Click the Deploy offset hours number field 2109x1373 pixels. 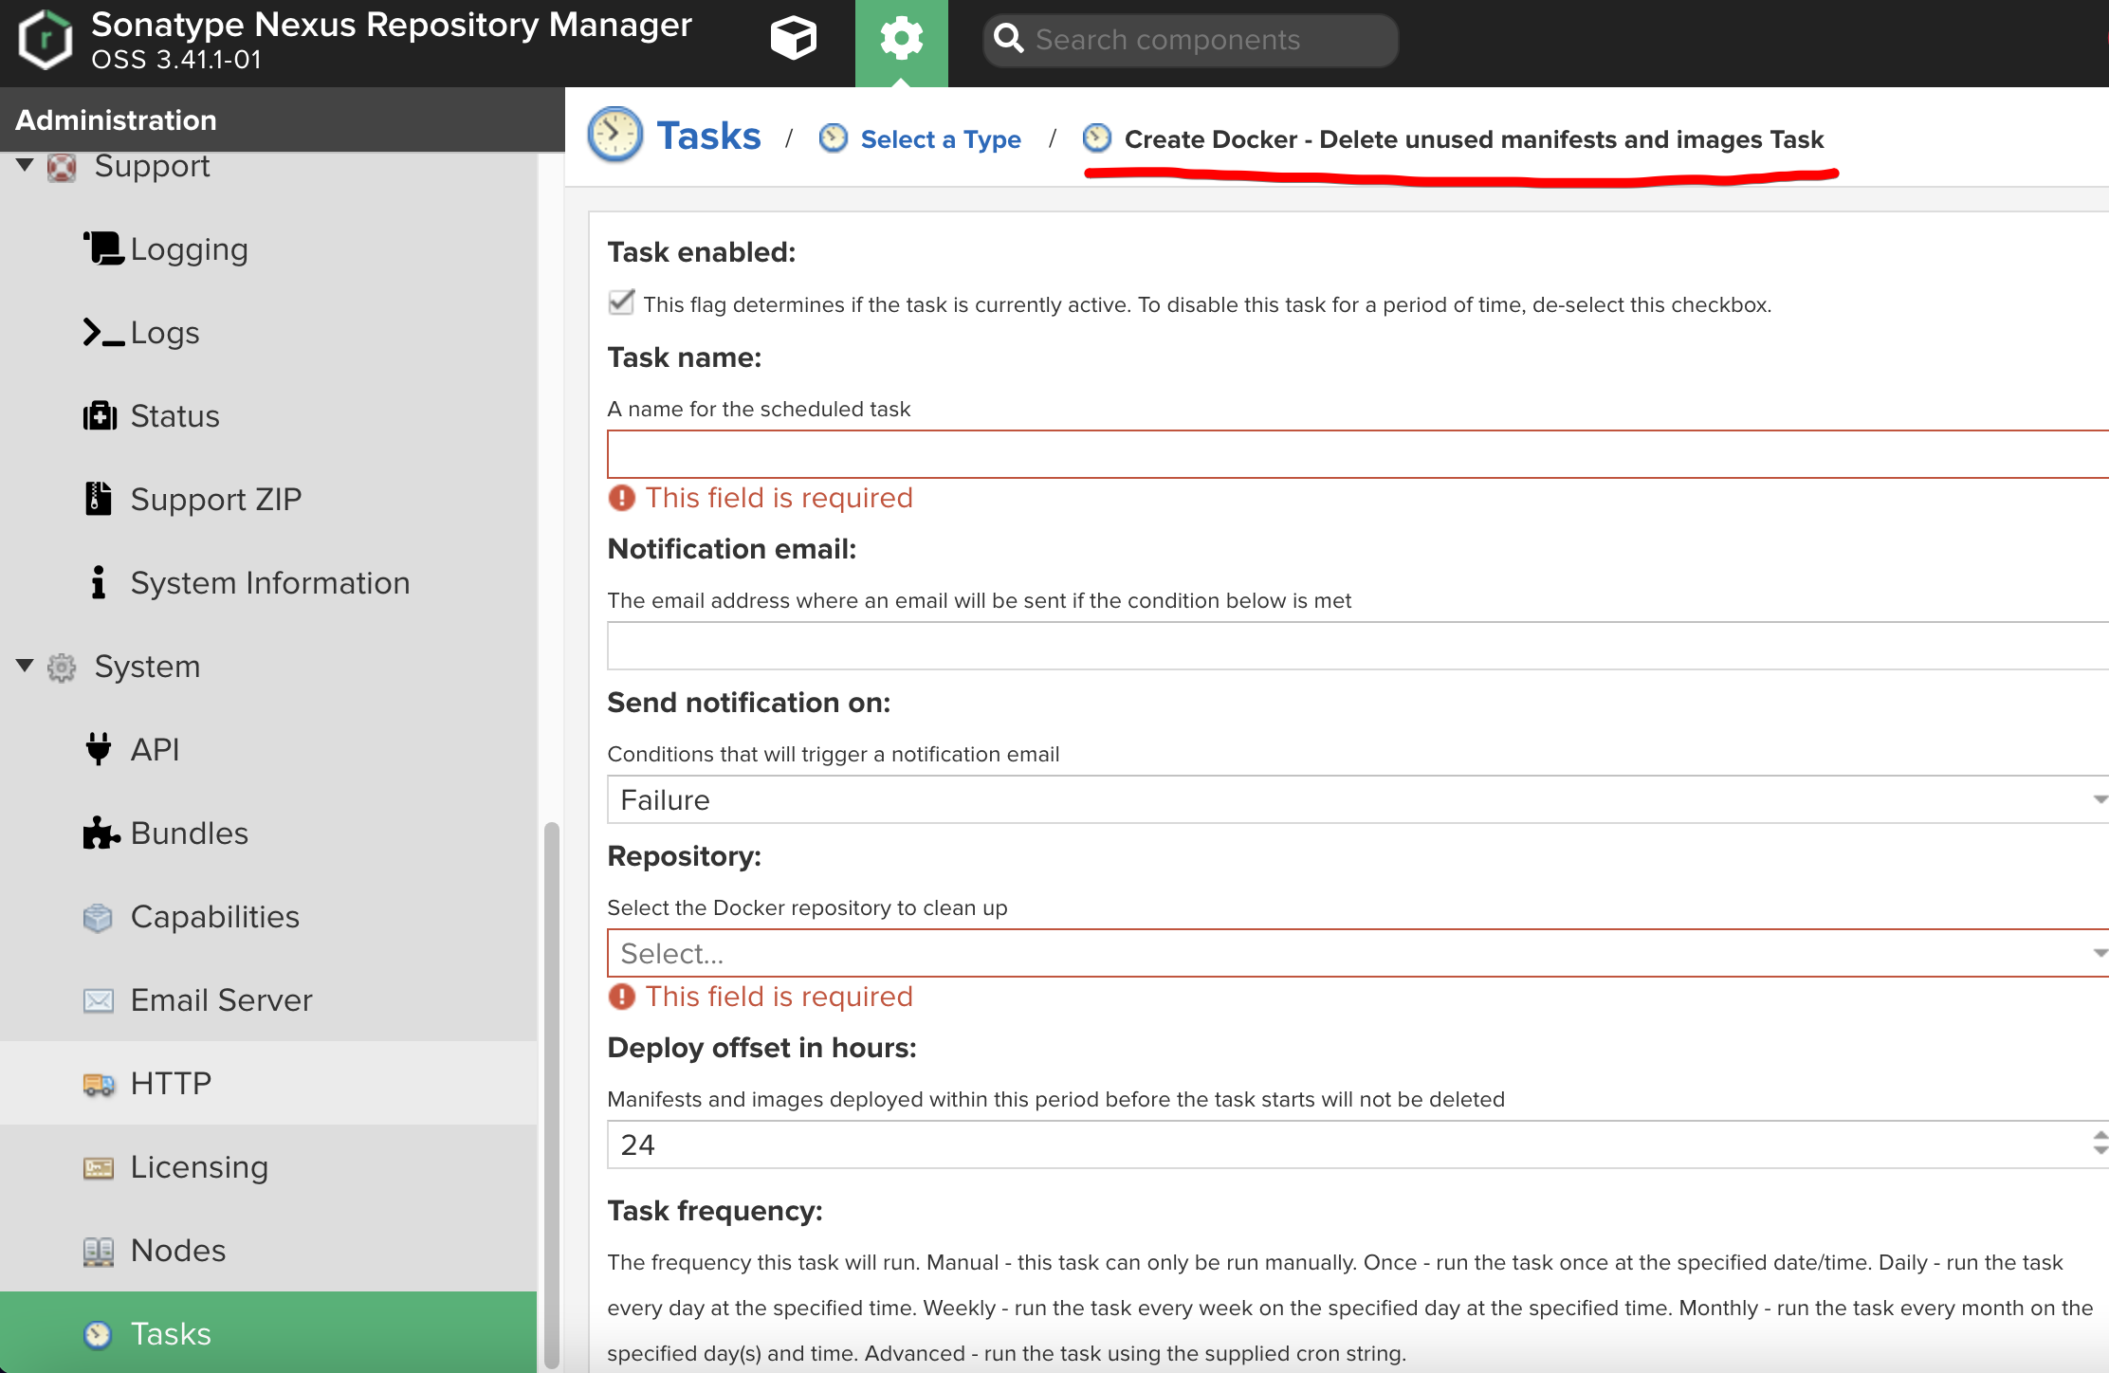pos(1348,1144)
